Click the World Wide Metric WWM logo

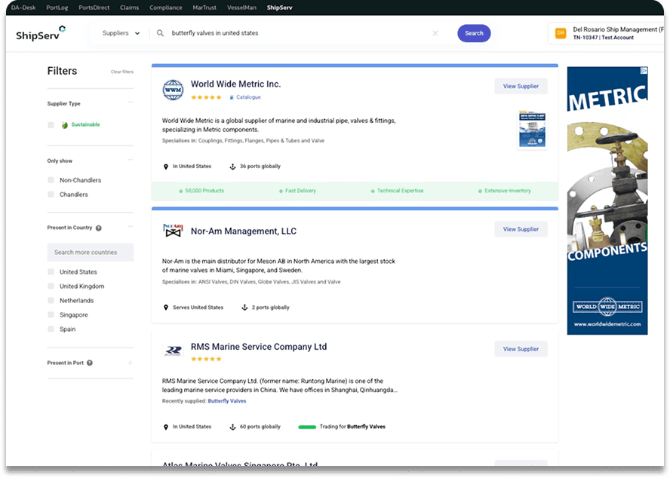(173, 90)
